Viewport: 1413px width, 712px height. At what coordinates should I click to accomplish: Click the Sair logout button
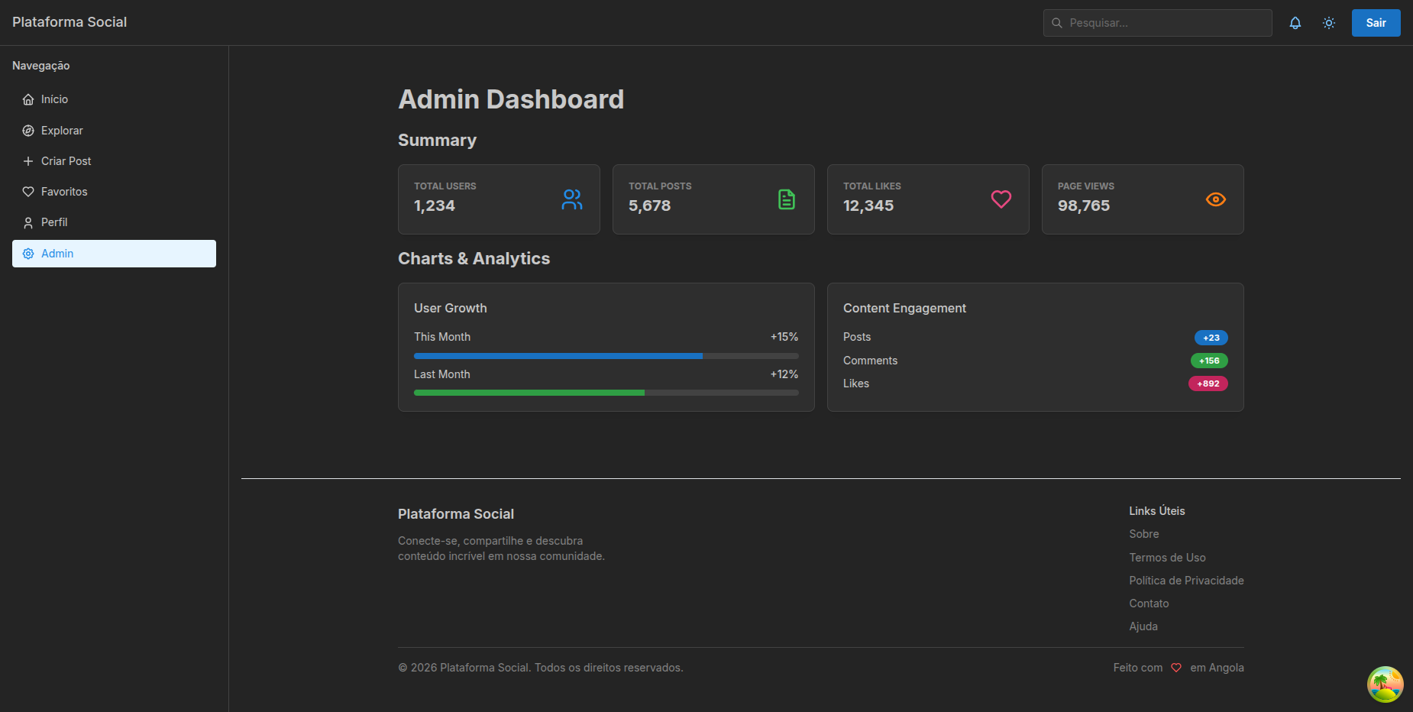[1376, 23]
